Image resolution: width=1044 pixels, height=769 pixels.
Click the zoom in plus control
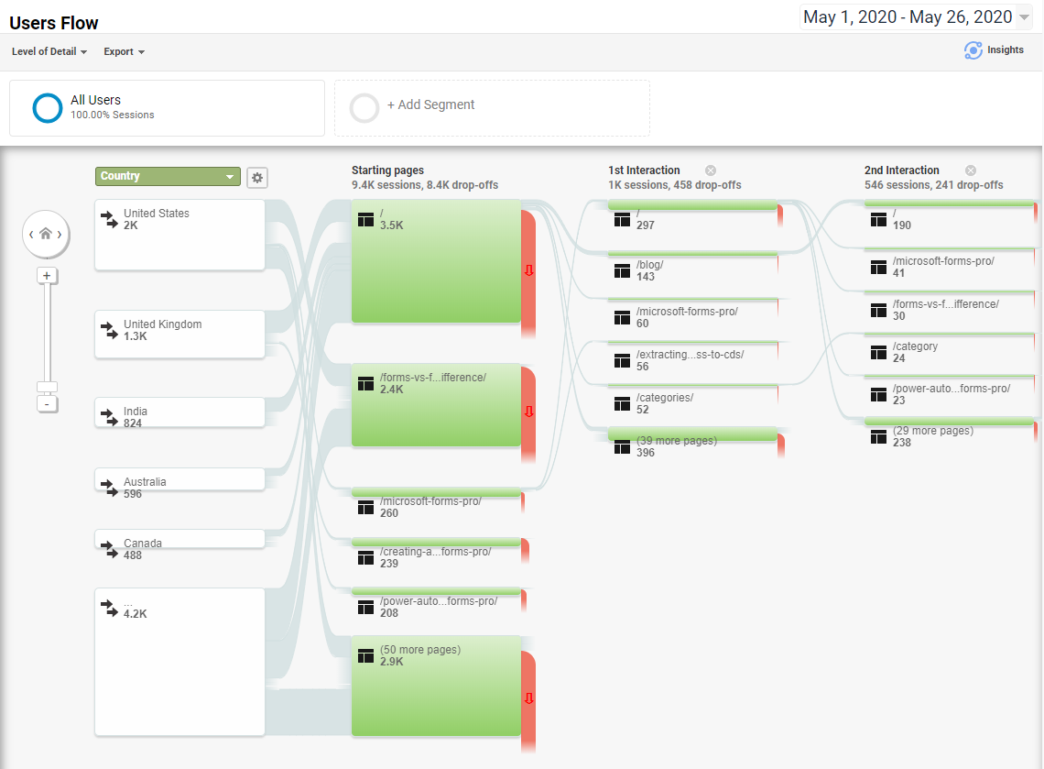click(x=47, y=275)
